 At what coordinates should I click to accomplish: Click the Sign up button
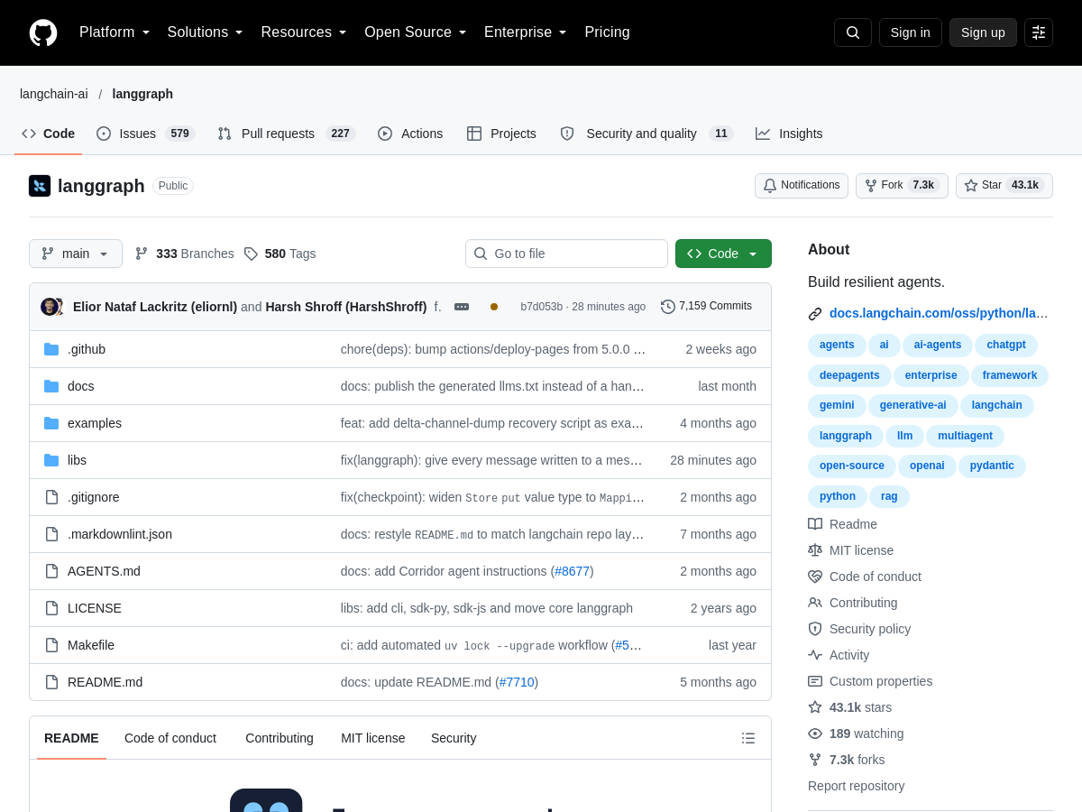[983, 32]
